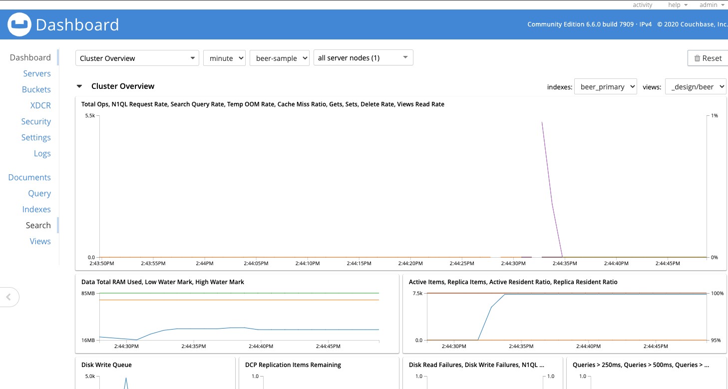Screen dimensions: 728x389
Task: Click the Reset button
Action: [x=708, y=58]
